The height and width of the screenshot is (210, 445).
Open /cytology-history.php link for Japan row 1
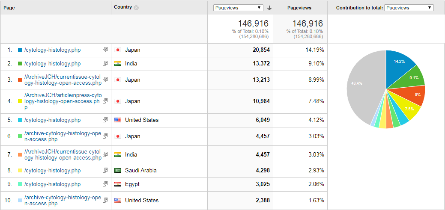coord(53,50)
